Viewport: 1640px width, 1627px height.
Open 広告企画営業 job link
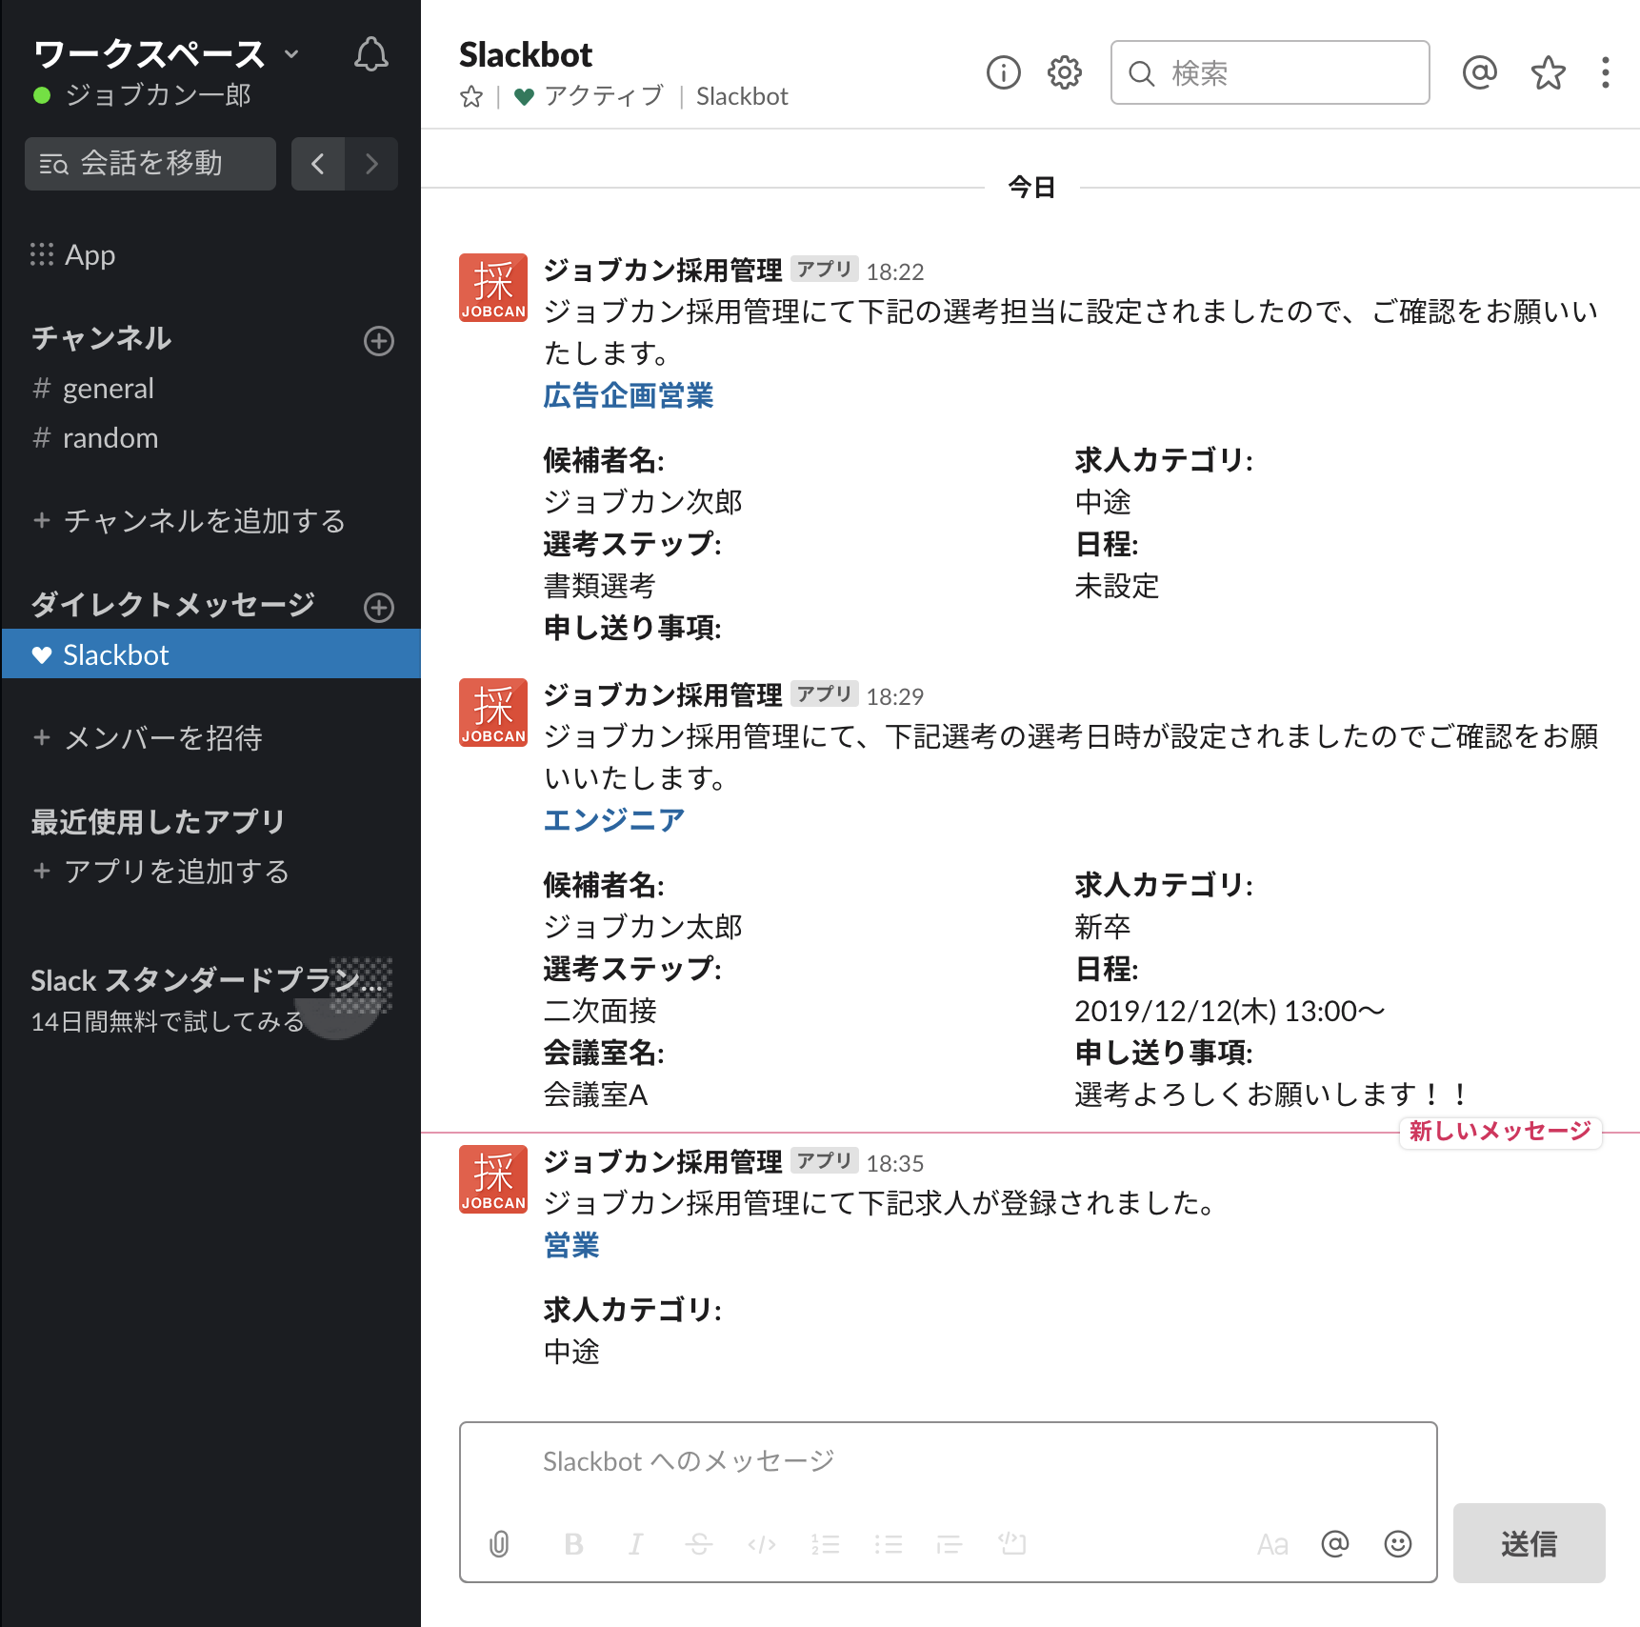(629, 395)
